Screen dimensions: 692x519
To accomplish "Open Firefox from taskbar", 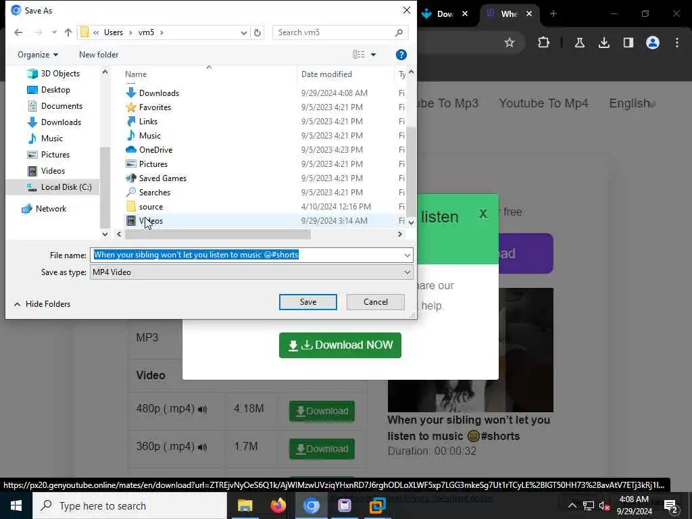I will pos(278,505).
